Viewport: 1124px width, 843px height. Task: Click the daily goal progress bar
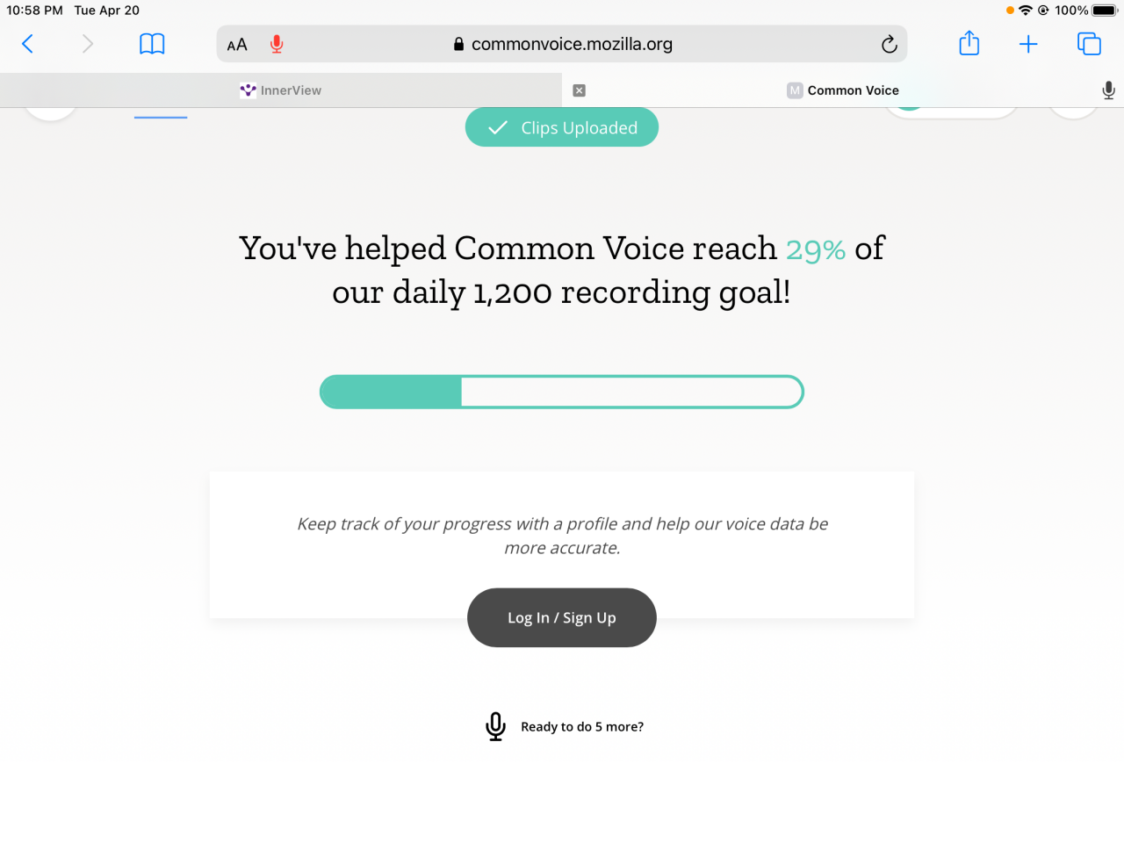pos(562,392)
